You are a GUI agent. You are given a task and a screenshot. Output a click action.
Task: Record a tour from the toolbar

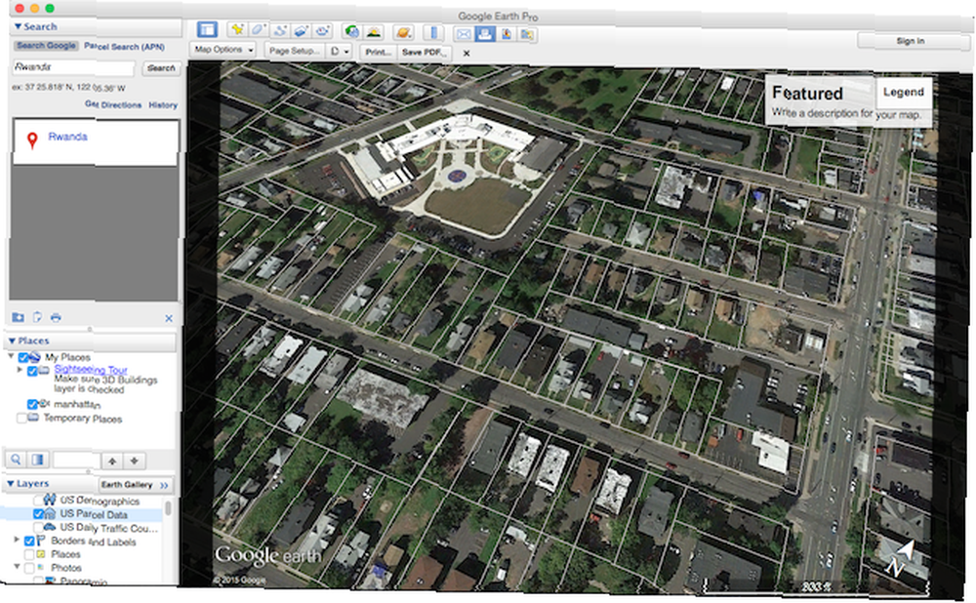pyautogui.click(x=322, y=30)
